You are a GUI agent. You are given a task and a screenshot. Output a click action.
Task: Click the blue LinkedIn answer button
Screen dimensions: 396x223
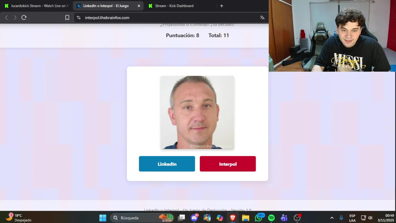pos(167,164)
